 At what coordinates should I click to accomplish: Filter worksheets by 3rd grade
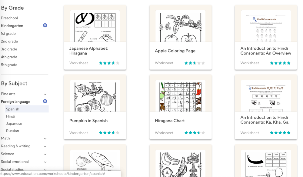tap(9, 49)
